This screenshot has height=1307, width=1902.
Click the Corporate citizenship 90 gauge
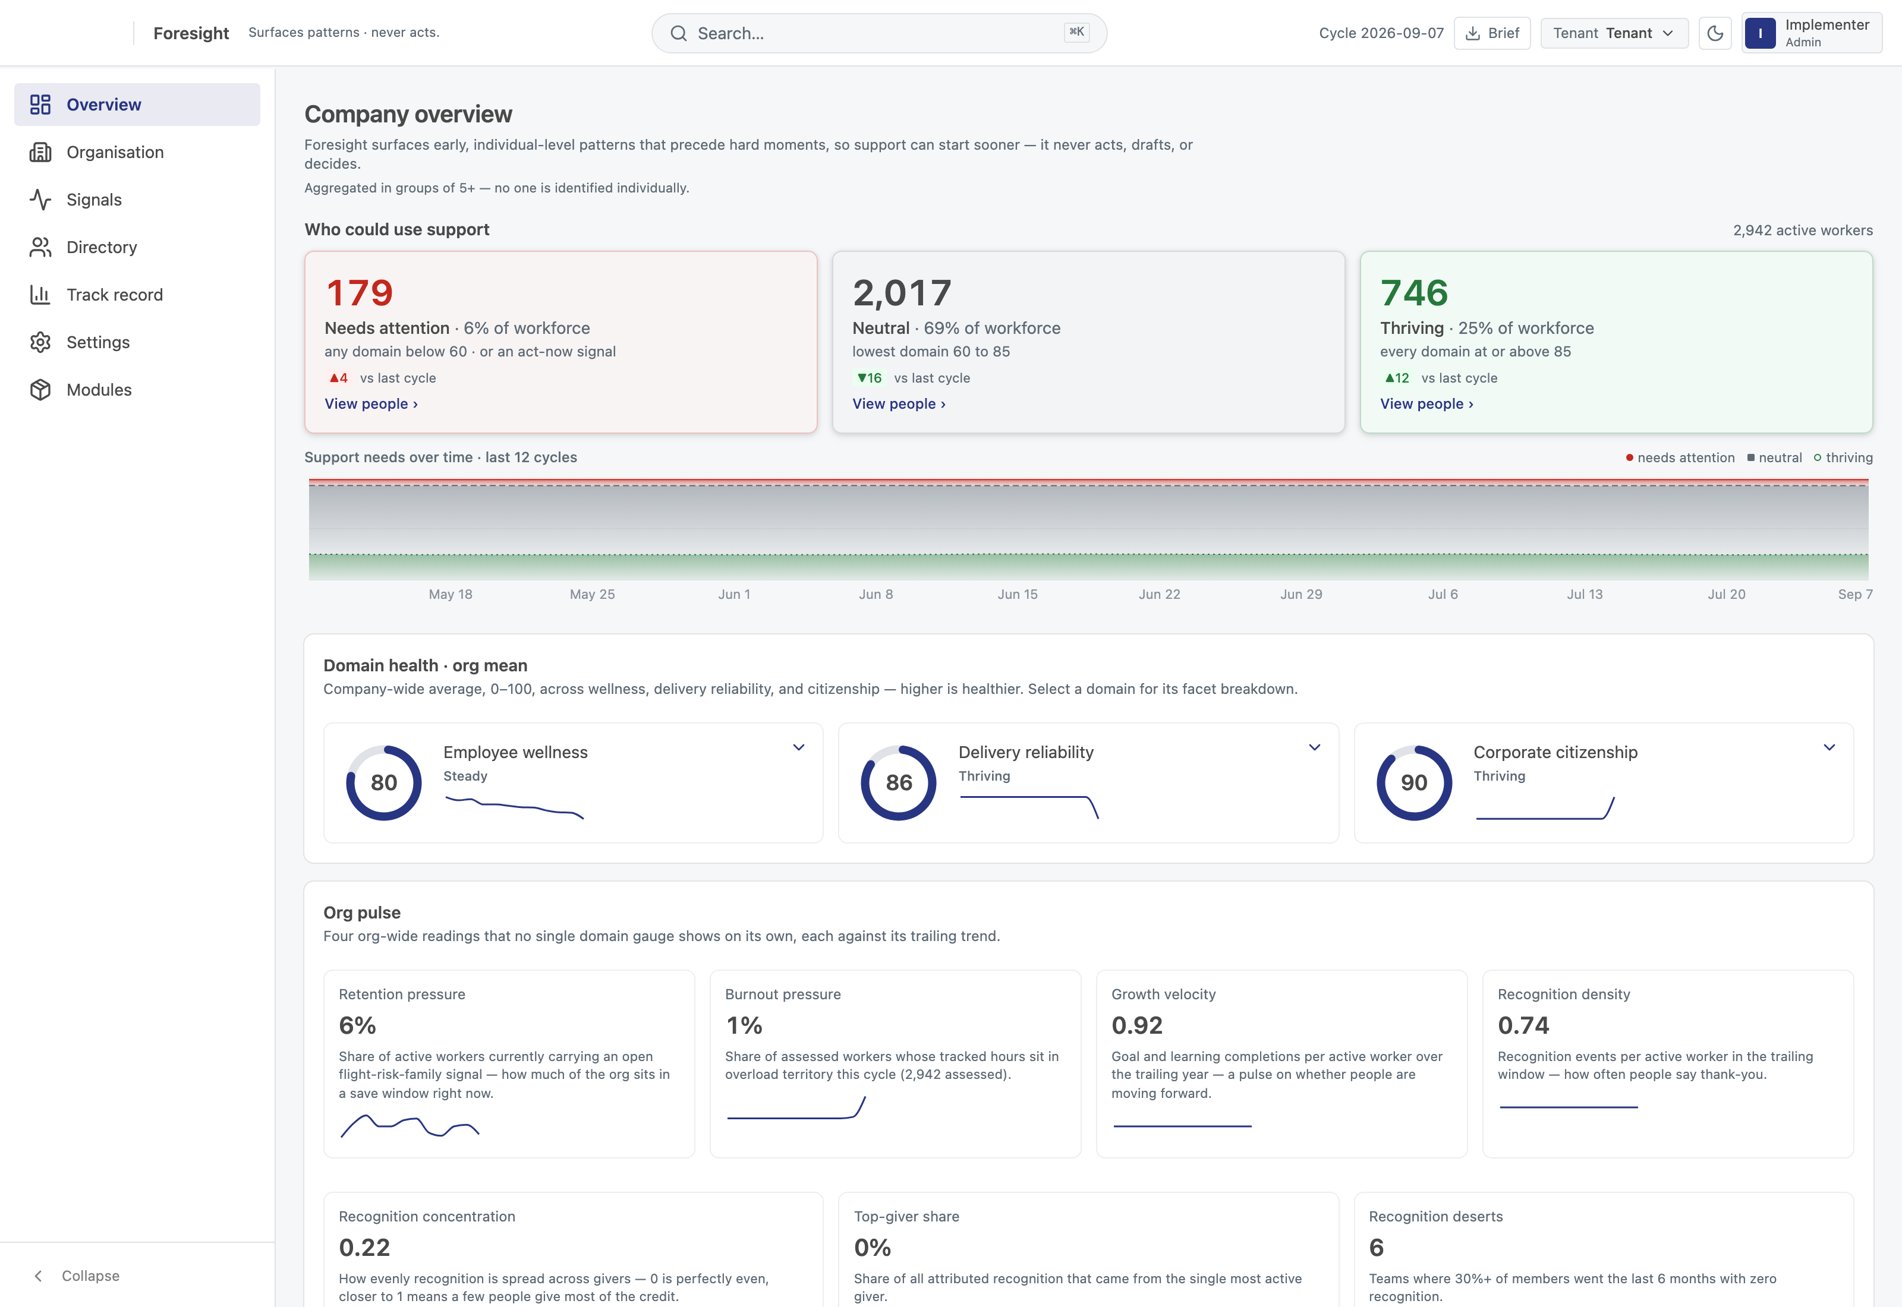coord(1414,783)
